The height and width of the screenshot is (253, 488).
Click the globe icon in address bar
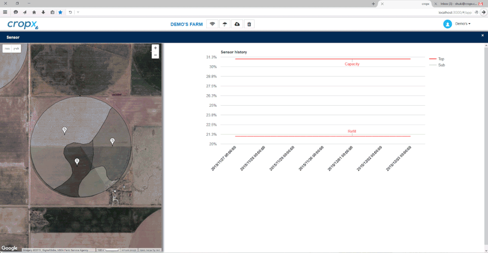476,12
